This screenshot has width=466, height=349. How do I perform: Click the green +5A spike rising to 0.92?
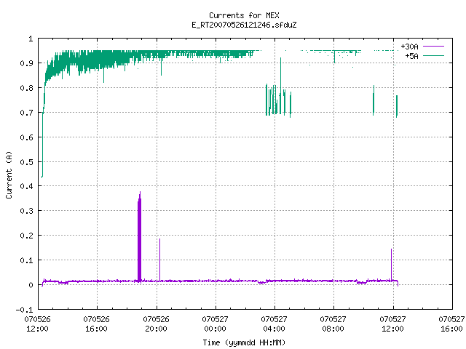click(x=280, y=86)
